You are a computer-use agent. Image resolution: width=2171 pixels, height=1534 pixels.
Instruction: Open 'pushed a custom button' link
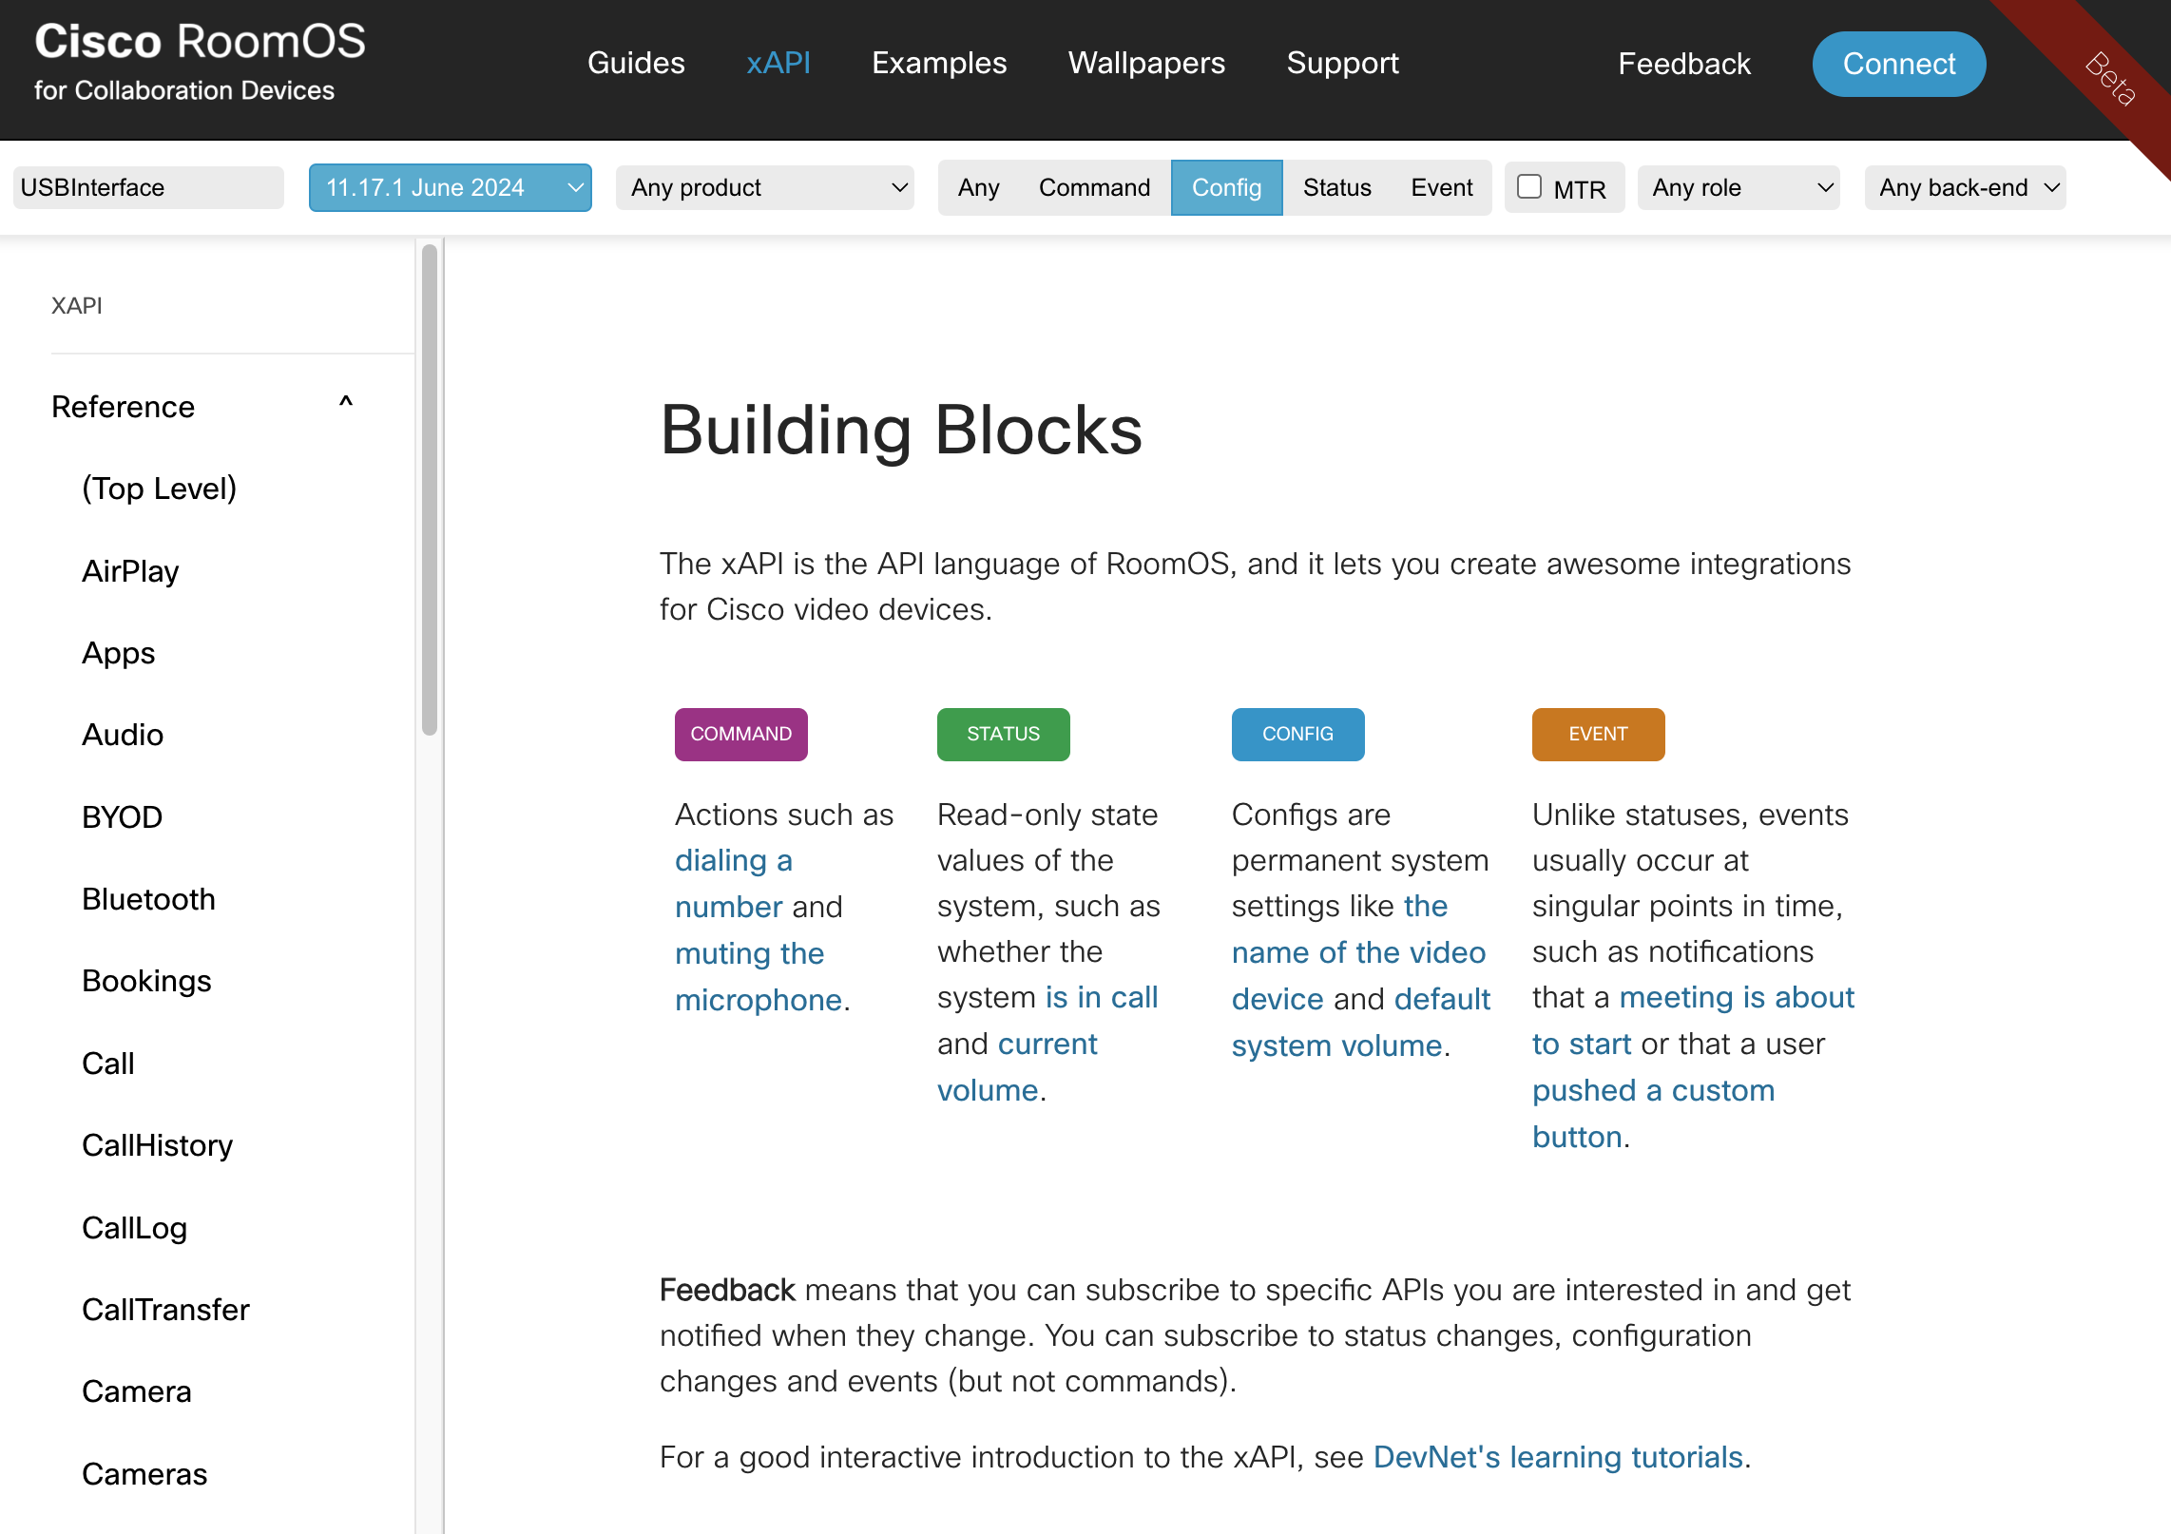coord(1653,1113)
